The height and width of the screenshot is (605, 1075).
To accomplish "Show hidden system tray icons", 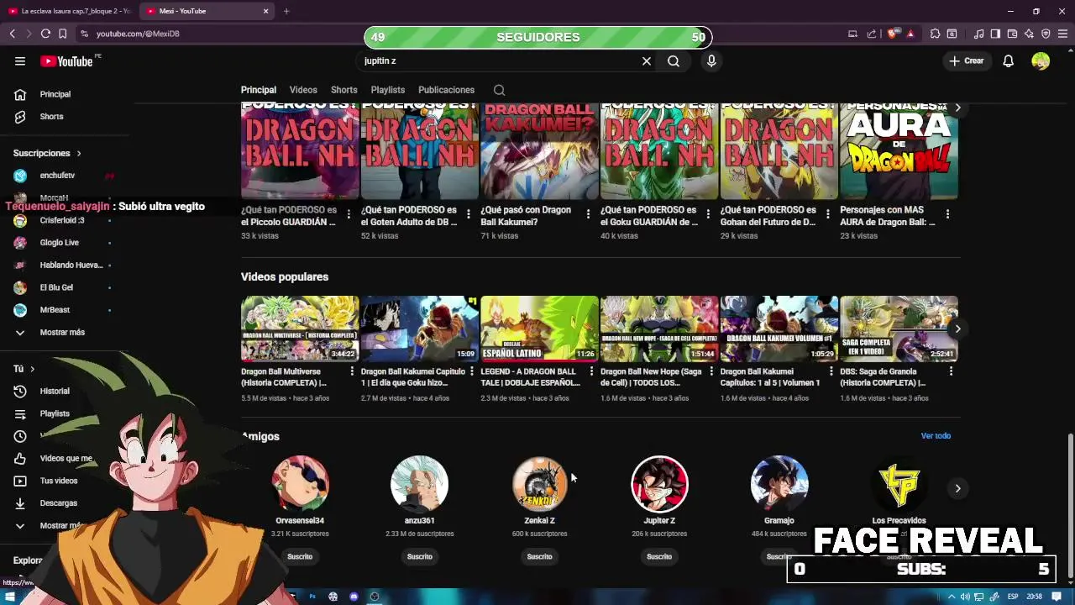I will (x=953, y=597).
